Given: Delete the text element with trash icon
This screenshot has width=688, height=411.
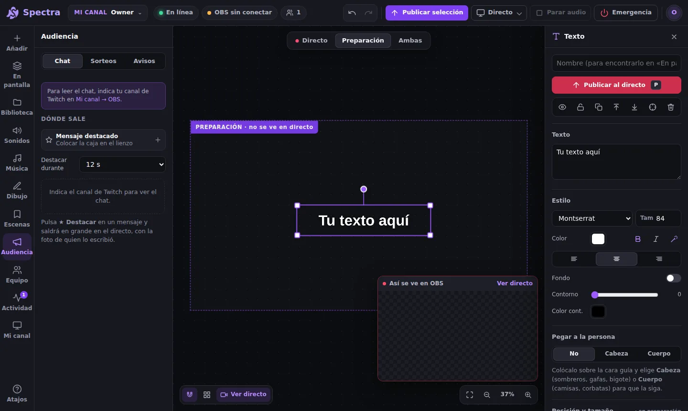Looking at the screenshot, I should [671, 107].
